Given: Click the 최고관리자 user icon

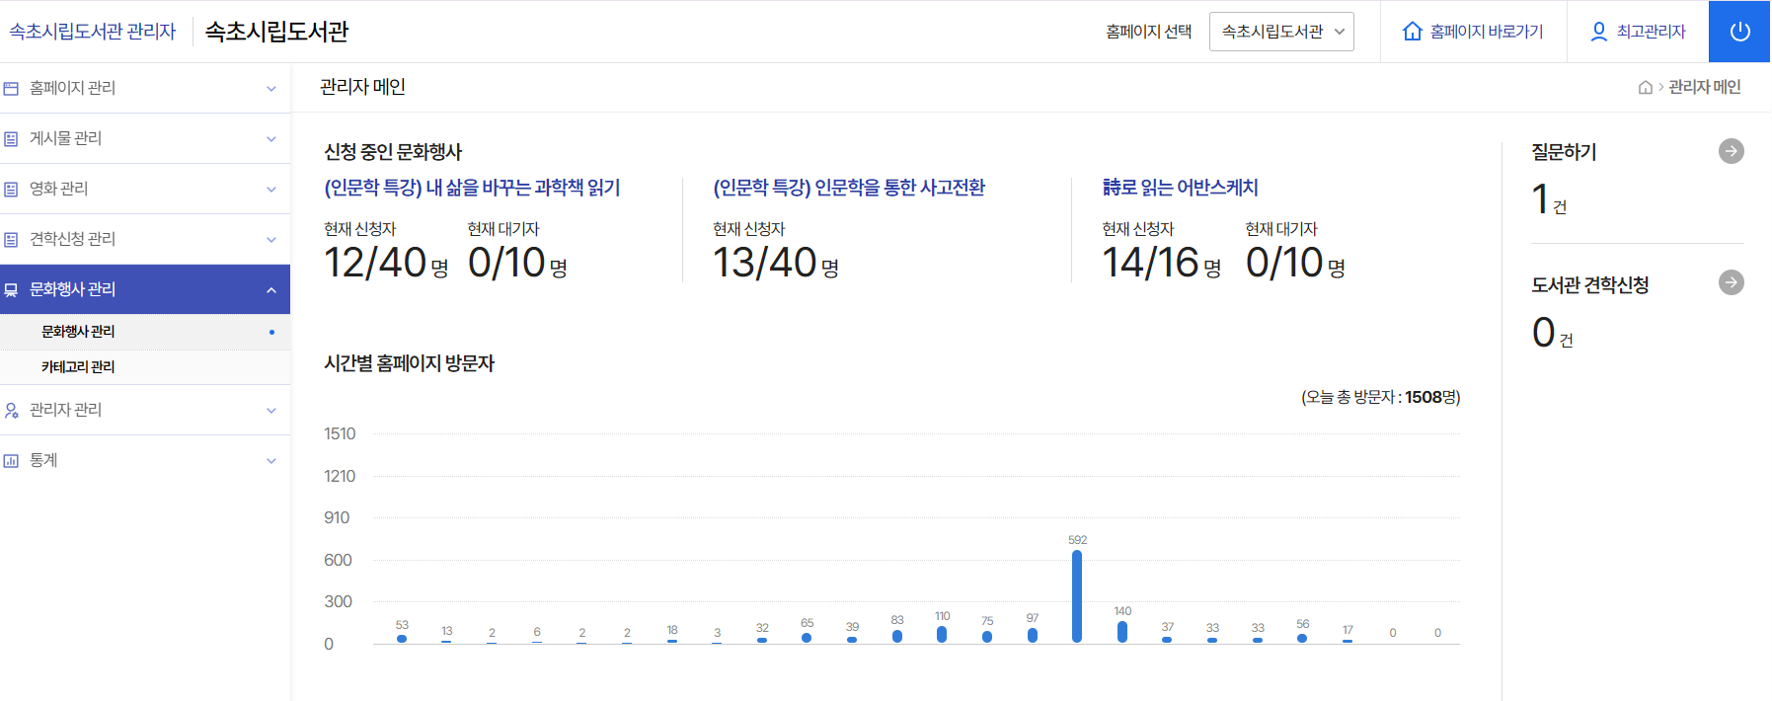Looking at the screenshot, I should click(x=1598, y=32).
